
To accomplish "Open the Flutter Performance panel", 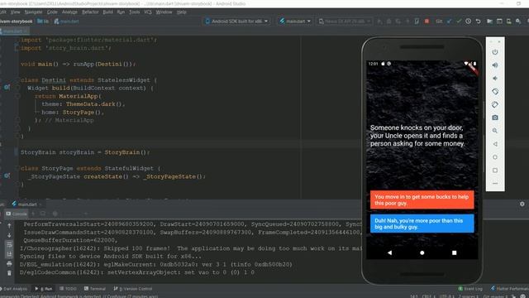I will (509, 289).
